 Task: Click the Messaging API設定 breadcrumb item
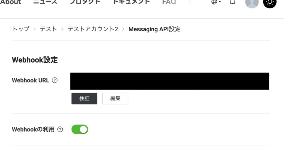point(154,29)
